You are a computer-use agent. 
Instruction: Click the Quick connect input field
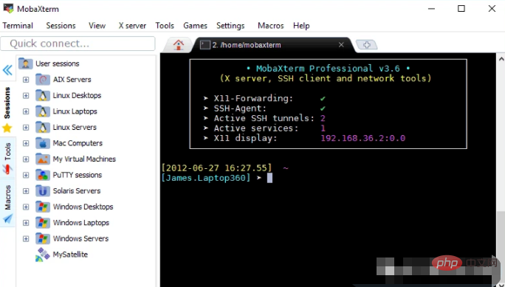pos(78,44)
